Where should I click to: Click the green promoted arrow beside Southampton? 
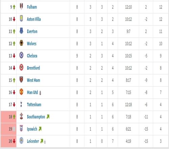pos(48,117)
